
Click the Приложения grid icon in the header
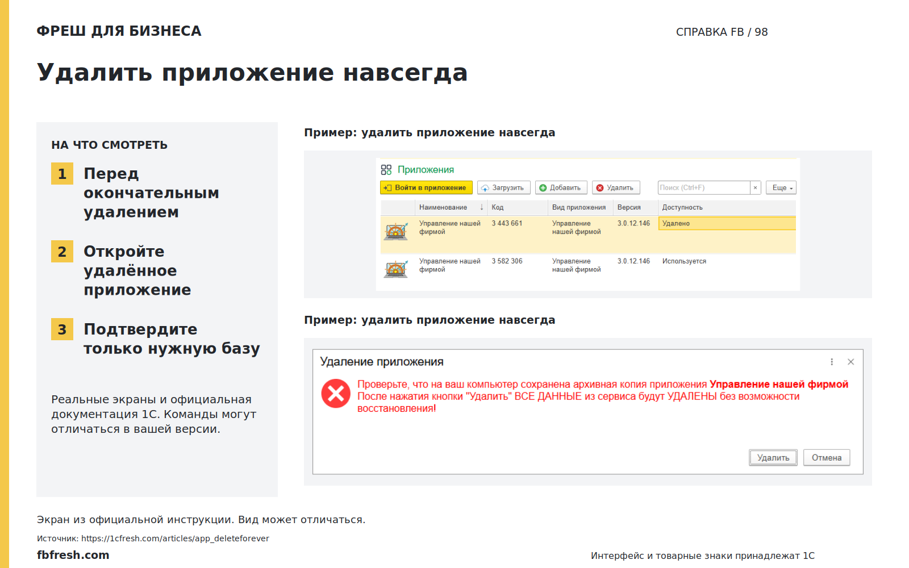tap(386, 170)
